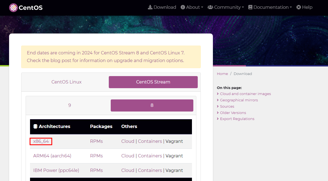The height and width of the screenshot is (181, 328).
Task: Click the chevron beside Older Versions
Action: point(218,113)
